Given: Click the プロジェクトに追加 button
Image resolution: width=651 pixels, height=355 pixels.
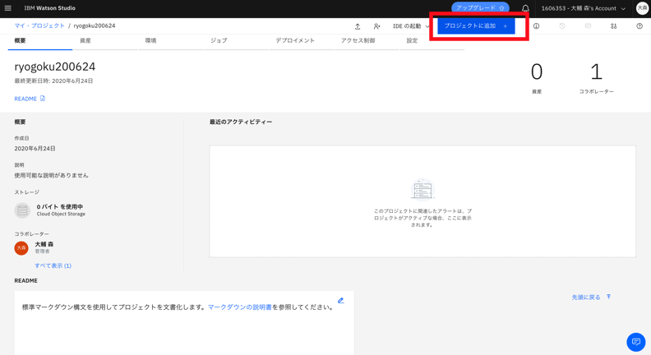Looking at the screenshot, I should pyautogui.click(x=476, y=25).
